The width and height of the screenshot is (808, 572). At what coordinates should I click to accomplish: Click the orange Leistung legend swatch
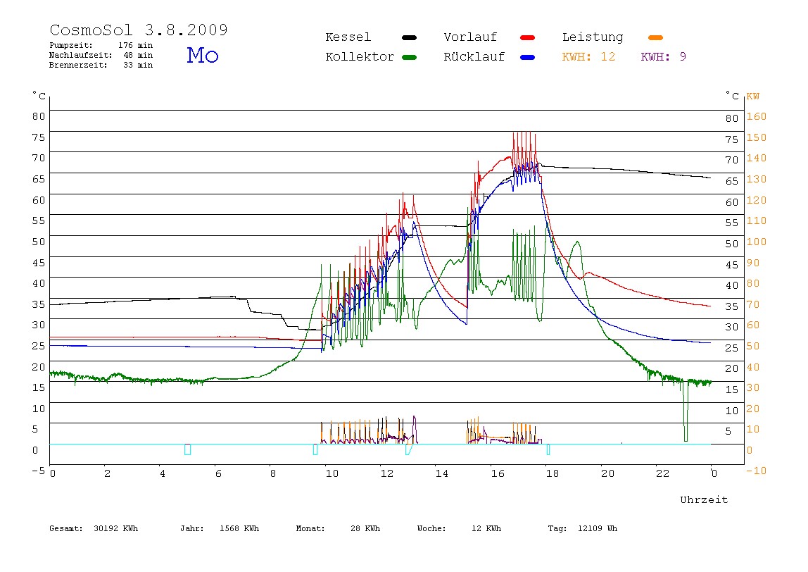click(x=655, y=37)
